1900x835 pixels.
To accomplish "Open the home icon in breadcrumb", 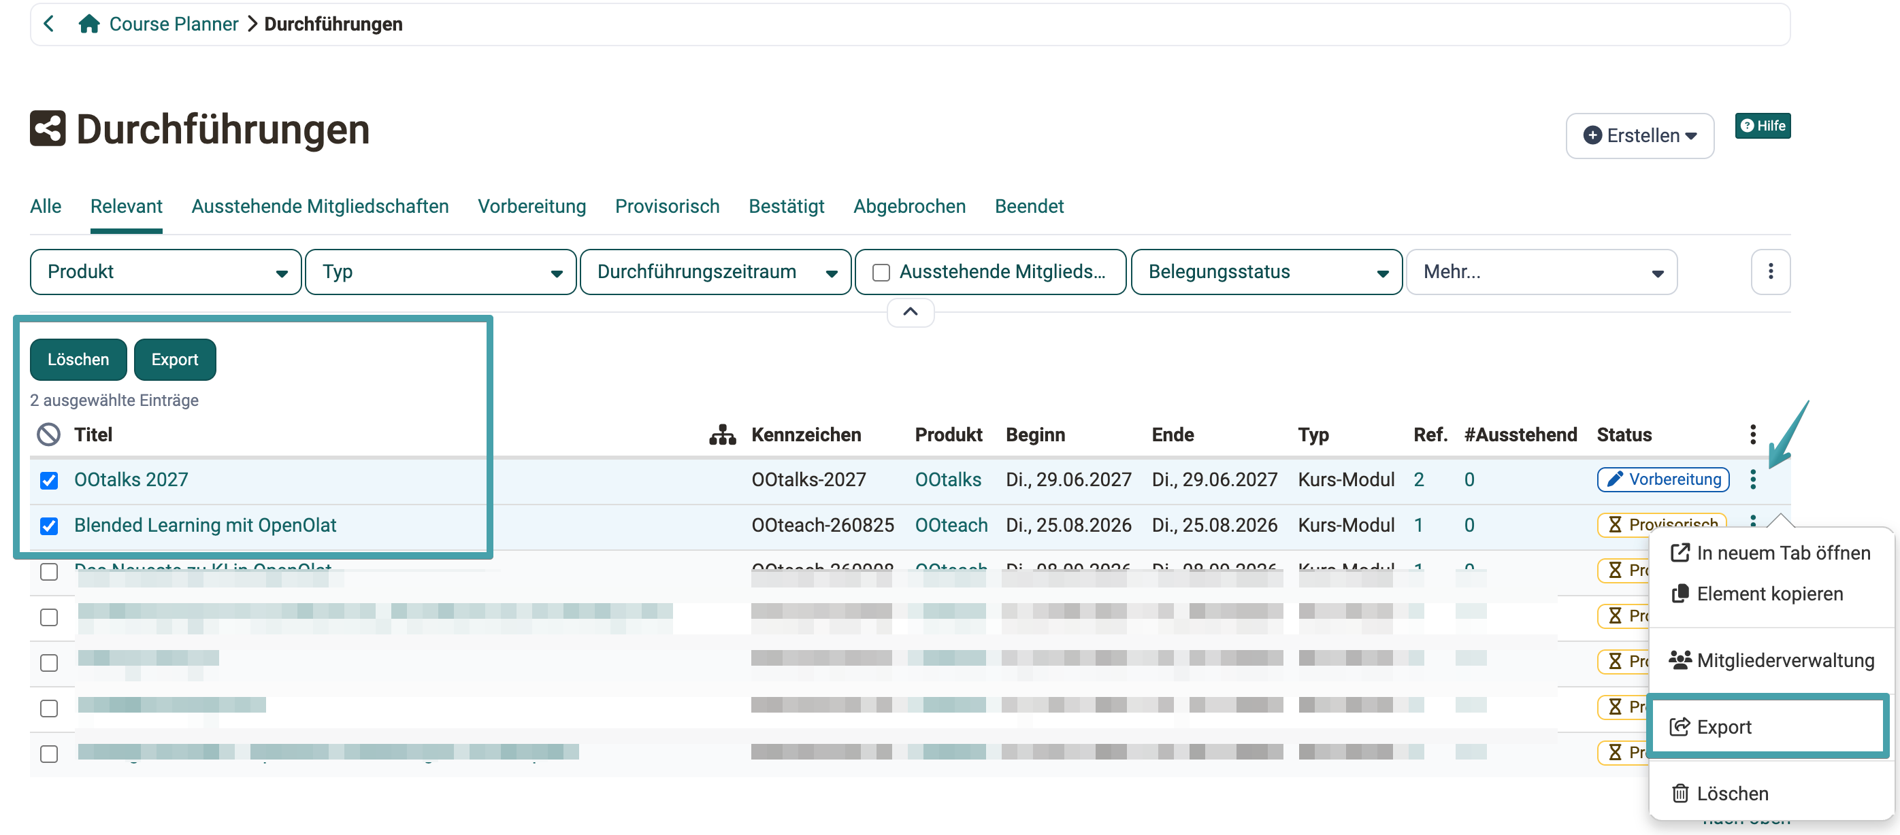I will (x=89, y=24).
